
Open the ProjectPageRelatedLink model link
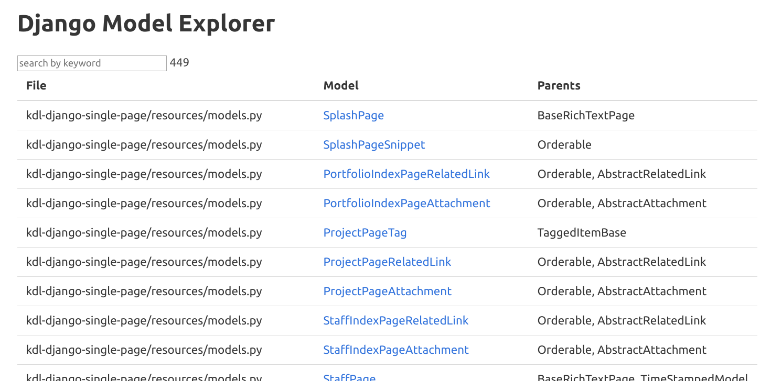[387, 262]
